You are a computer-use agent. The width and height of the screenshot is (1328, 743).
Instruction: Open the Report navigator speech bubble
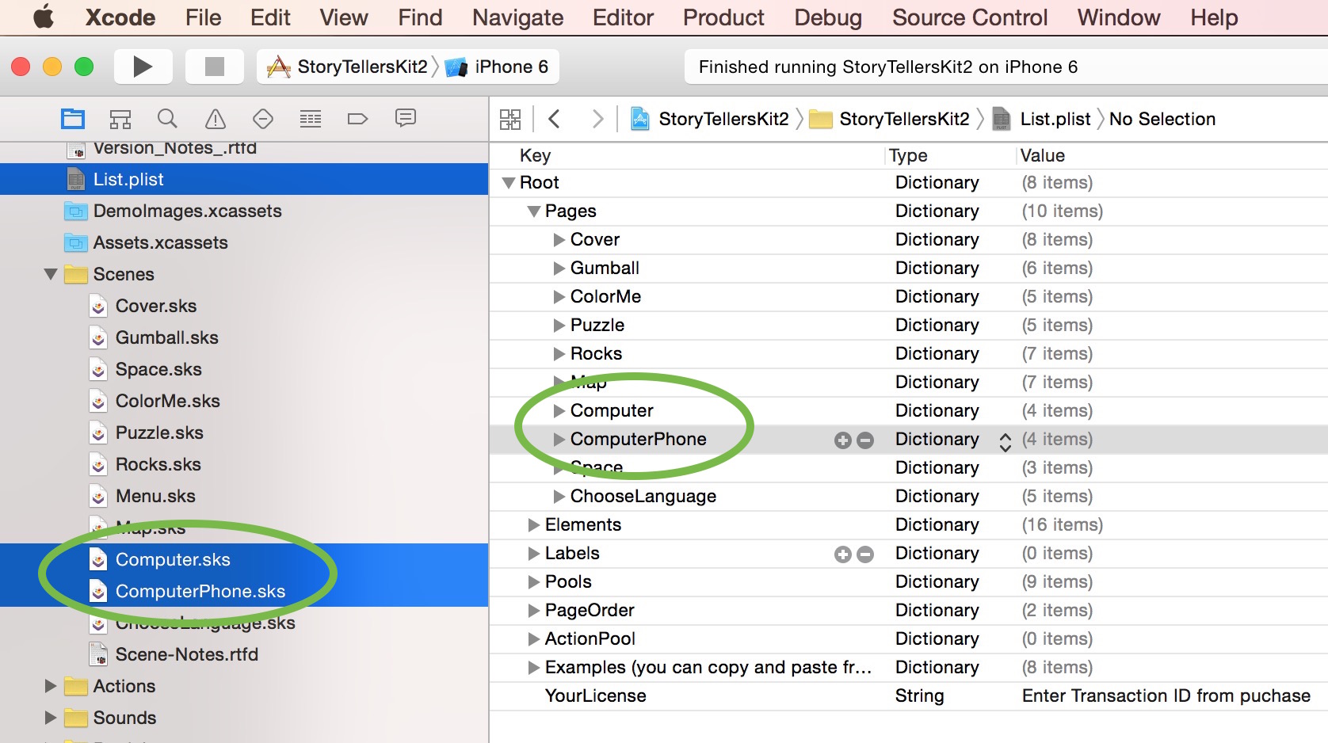[405, 118]
